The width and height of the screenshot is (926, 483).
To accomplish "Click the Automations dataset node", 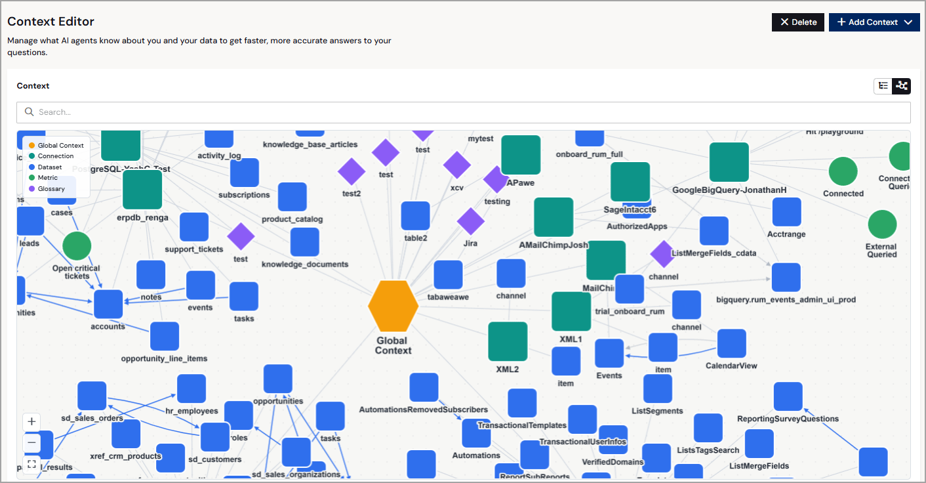I will (476, 433).
